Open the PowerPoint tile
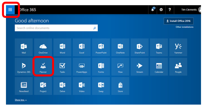 101,47
